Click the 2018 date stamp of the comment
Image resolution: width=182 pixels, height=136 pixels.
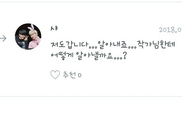coord(170,30)
